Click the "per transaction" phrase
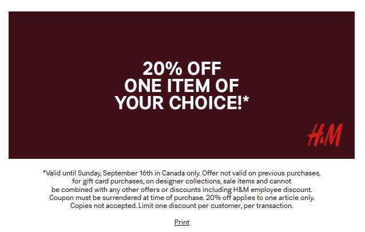This screenshot has height=232, width=365. [x=268, y=206]
